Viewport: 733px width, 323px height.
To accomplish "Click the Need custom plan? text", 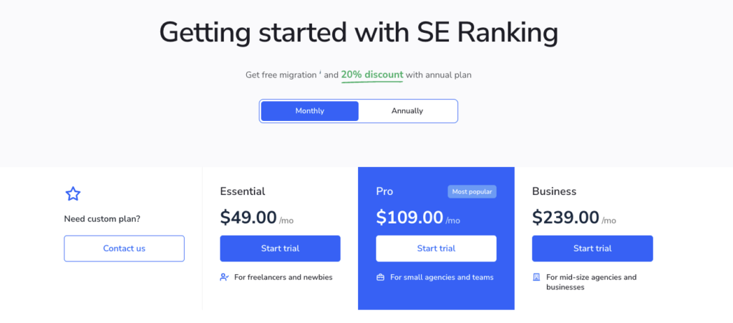I will [102, 219].
